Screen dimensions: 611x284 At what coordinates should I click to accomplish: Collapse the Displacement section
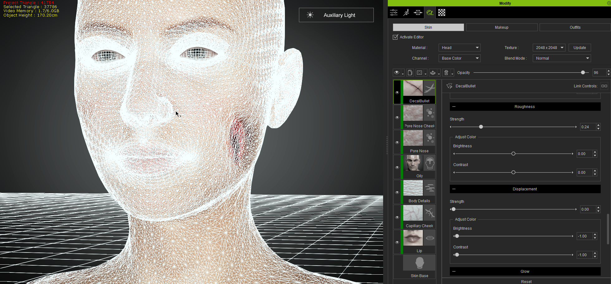(x=454, y=189)
